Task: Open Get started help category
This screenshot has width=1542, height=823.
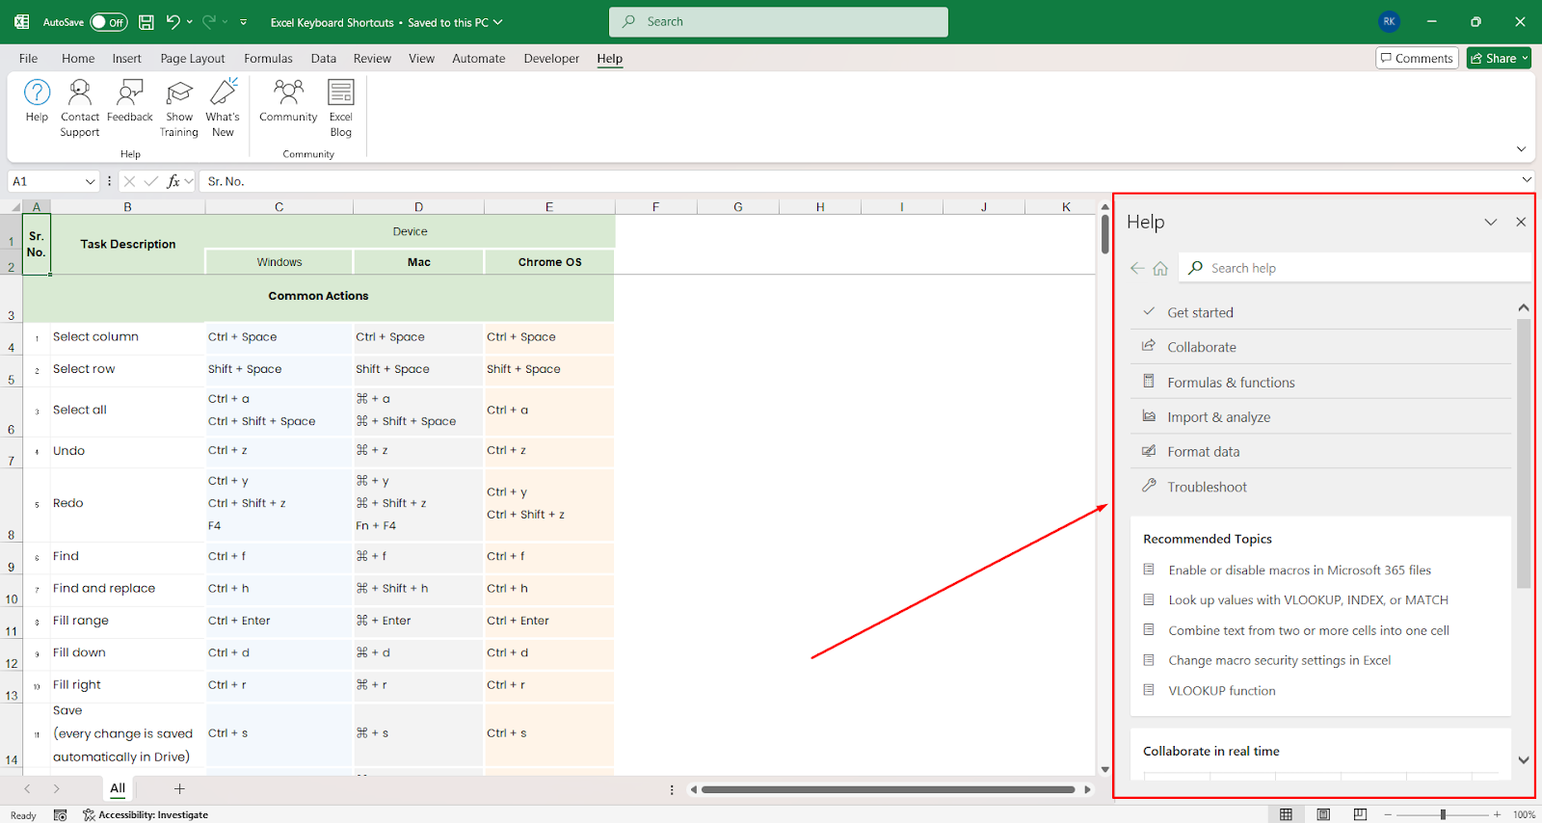Action: [1320, 312]
